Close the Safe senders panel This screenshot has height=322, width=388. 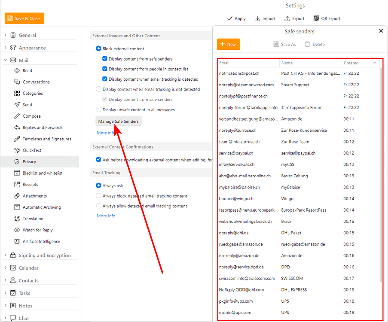click(x=381, y=31)
